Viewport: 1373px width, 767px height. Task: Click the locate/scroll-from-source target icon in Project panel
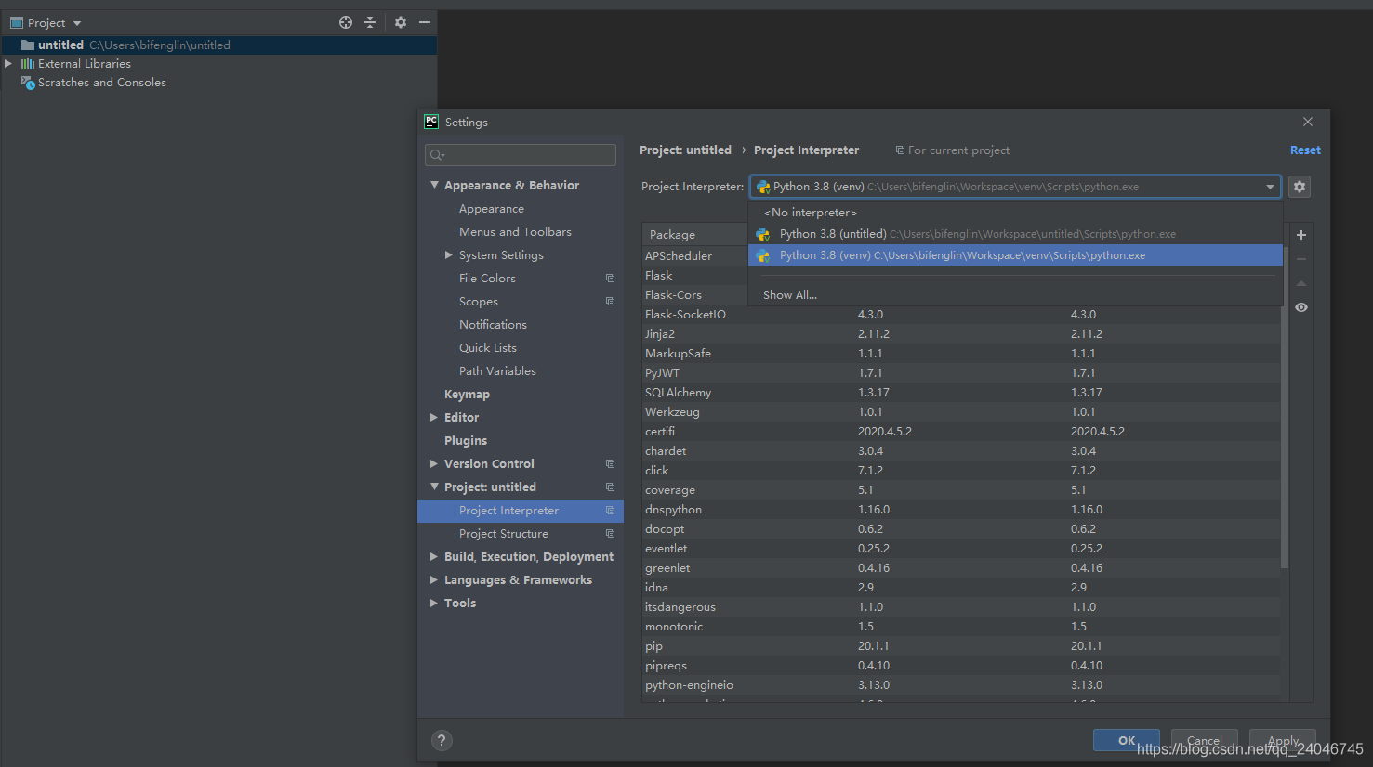click(346, 22)
